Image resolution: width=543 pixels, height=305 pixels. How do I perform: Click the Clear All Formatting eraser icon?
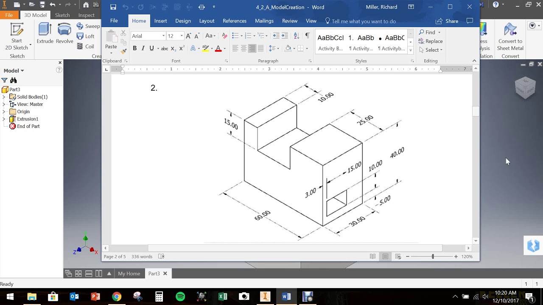coord(225,36)
